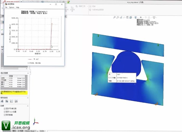The height and width of the screenshot is (132, 182).
Task: Switch to the 3D view tab
Action: tap(21, 131)
